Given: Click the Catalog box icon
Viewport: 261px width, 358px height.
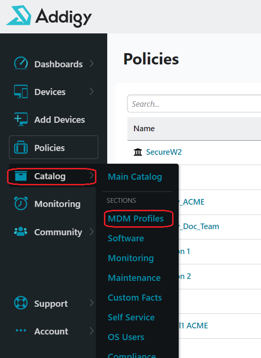Looking at the screenshot, I should tap(21, 176).
